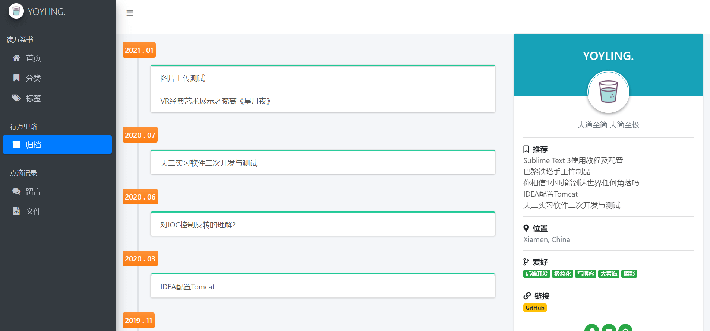This screenshot has height=331, width=710.
Task: Click the 2020 . 06 timeline label
Action: (140, 197)
